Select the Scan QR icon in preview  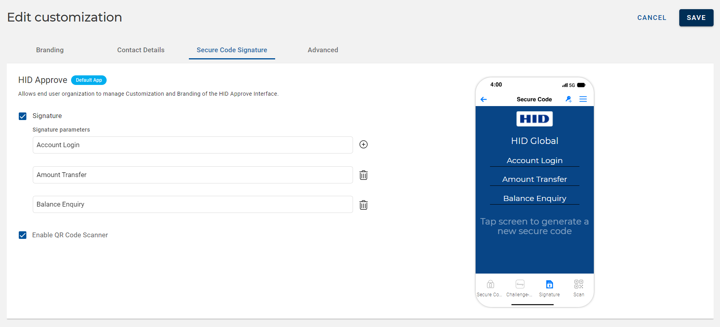[x=579, y=284]
